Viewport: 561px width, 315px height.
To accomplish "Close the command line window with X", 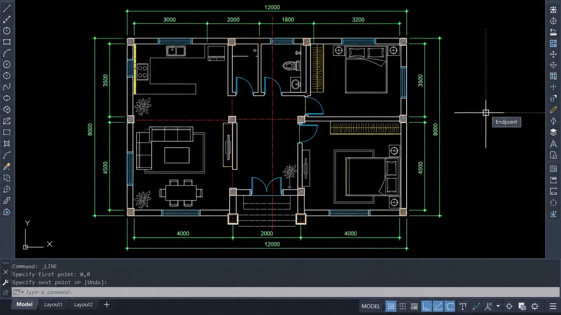I will [x=5, y=272].
